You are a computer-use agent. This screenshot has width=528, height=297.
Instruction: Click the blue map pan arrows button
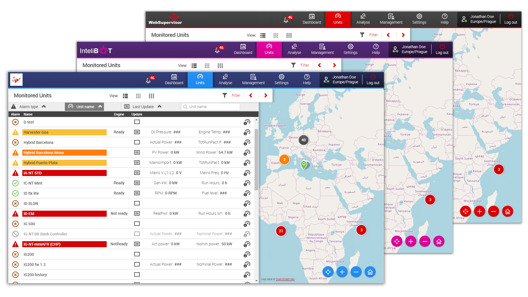[x=328, y=272]
